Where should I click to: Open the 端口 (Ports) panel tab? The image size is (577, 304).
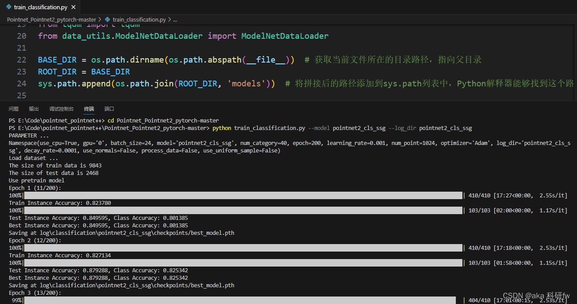pos(110,109)
